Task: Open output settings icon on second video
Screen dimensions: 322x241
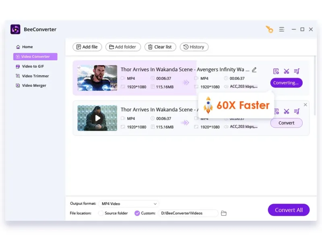Action: (x=277, y=111)
